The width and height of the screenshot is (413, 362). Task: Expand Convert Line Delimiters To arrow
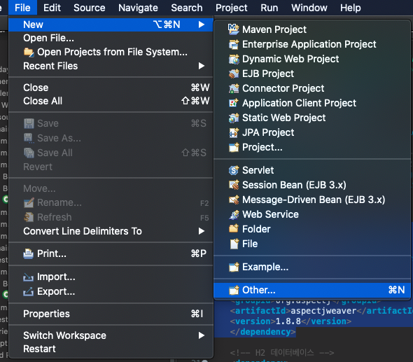coord(202,231)
